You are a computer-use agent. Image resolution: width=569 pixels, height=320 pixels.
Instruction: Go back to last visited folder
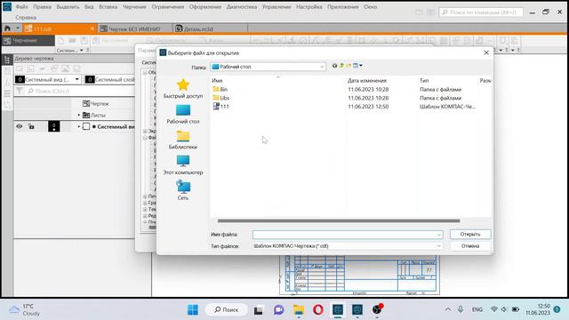click(x=334, y=66)
